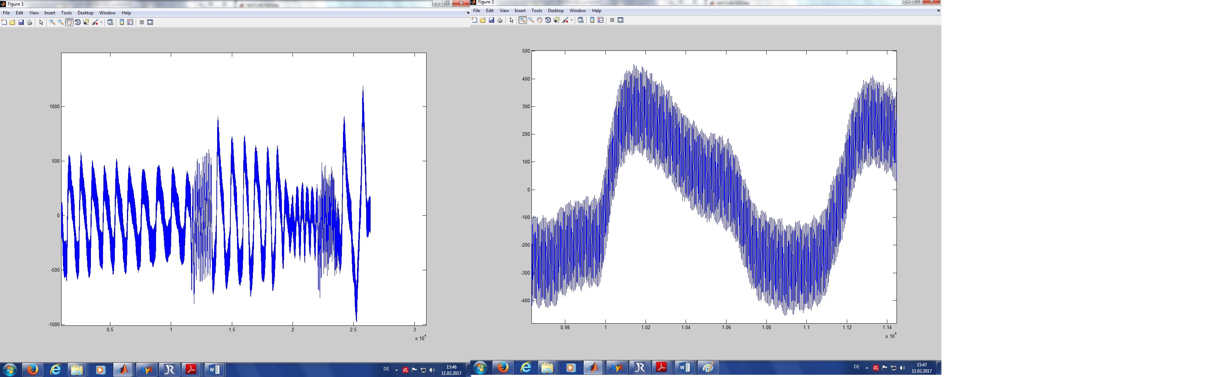Click DE language indicator in right taskbar

(x=856, y=367)
